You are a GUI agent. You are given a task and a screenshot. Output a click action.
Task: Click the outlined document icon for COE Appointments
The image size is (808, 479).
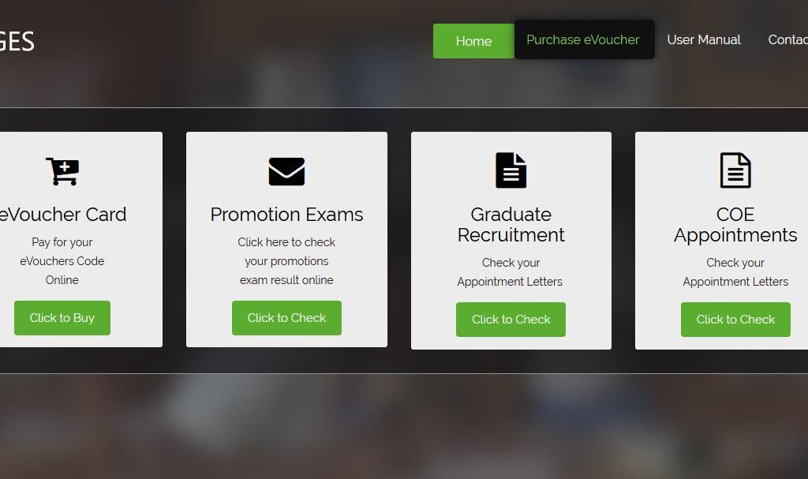tap(735, 170)
